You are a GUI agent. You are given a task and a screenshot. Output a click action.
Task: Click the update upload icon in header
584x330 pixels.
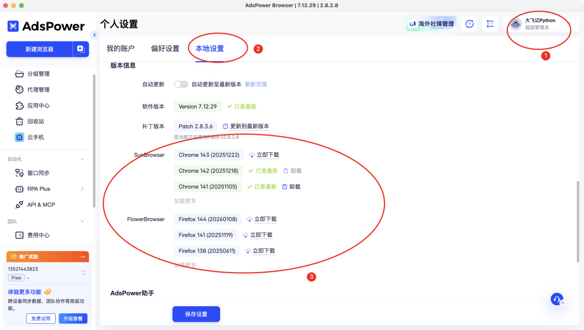[x=470, y=24]
